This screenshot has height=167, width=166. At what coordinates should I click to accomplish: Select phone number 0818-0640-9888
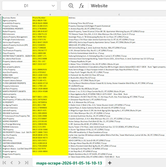[x=50, y=23]
